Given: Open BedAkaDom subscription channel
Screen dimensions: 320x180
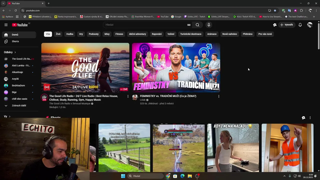Looking at the screenshot, I should (19, 85).
